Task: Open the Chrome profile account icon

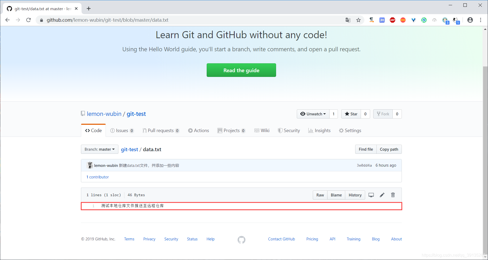Action: [470, 20]
